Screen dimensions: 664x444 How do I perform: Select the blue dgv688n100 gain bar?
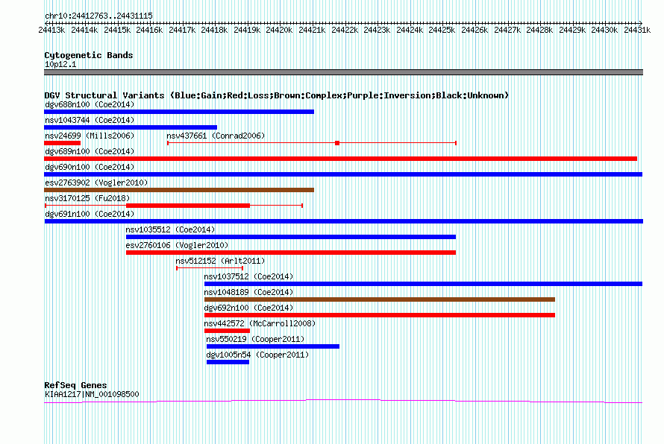click(179, 112)
